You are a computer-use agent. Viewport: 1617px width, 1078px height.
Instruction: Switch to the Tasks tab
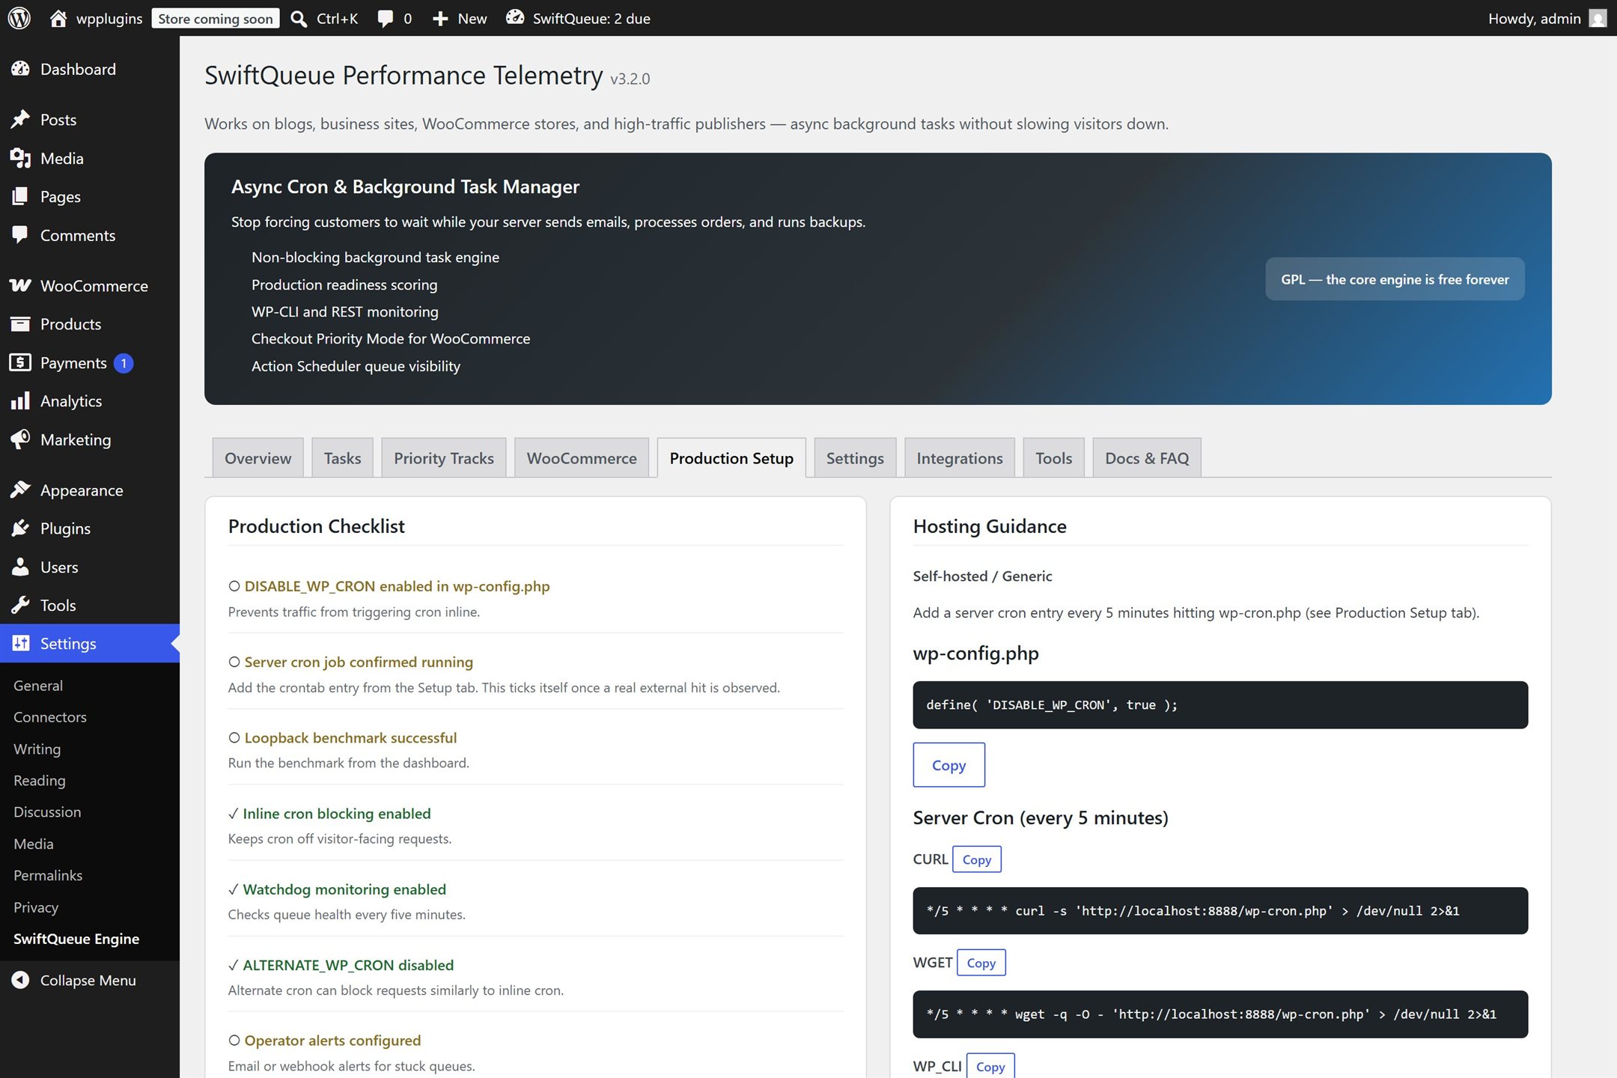coord(342,458)
